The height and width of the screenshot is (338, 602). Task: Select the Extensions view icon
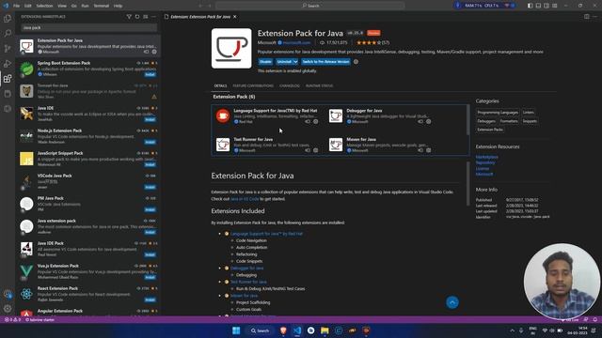click(x=8, y=79)
